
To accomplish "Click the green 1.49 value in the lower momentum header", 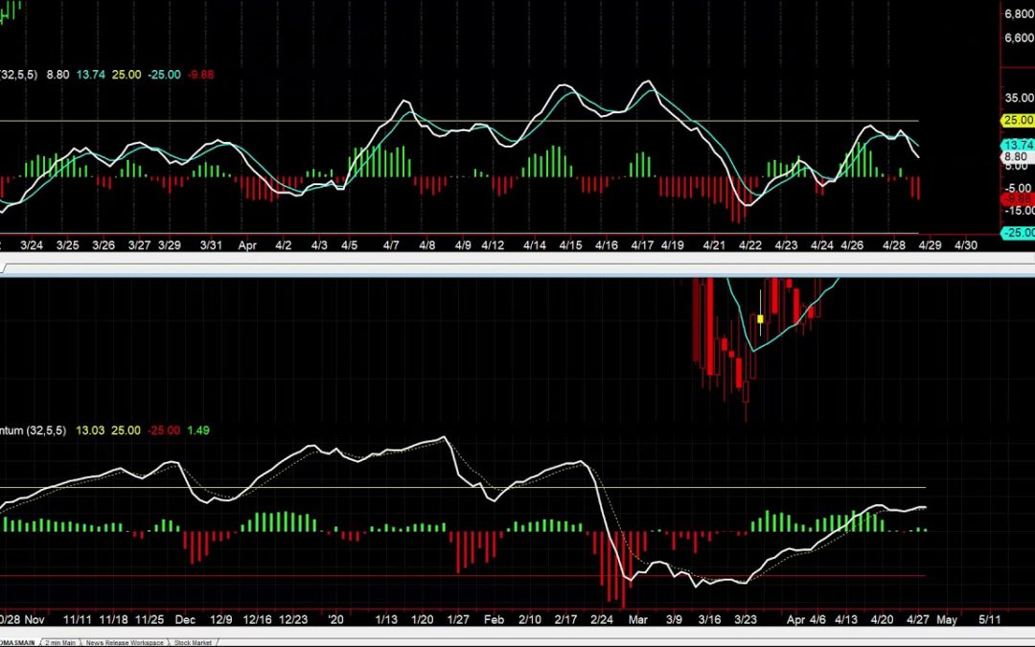I will coord(198,430).
